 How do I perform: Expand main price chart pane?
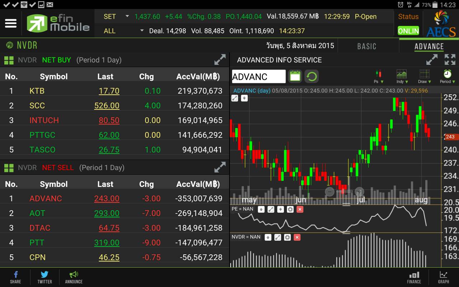coord(235,98)
